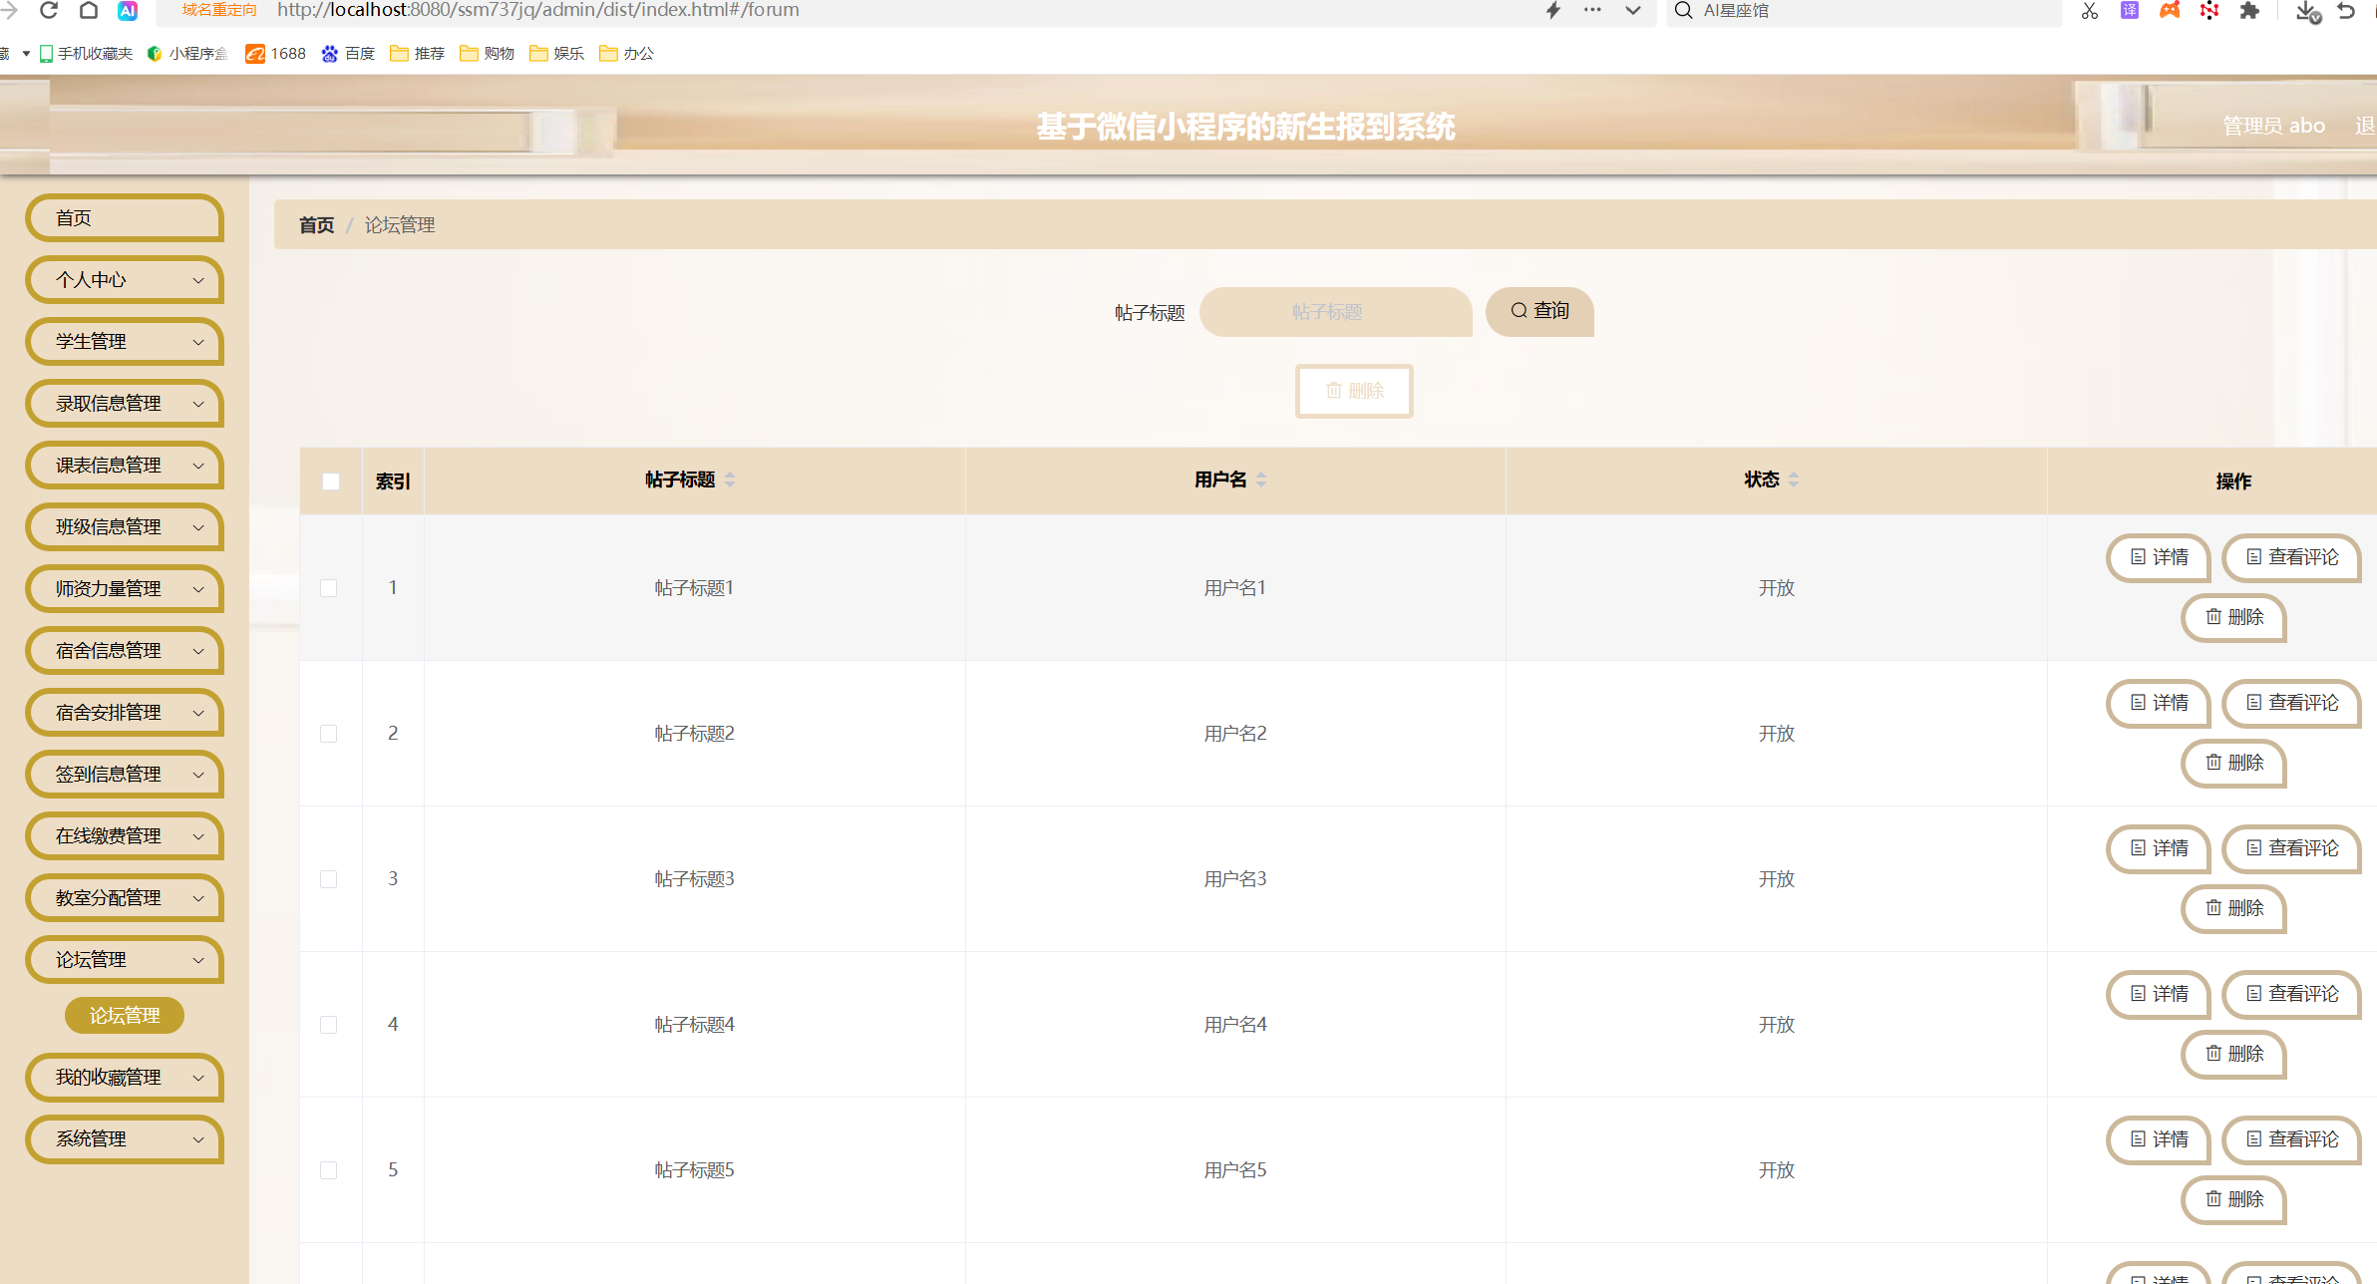
Task: Click the 管理员 abo account label
Action: (2273, 127)
